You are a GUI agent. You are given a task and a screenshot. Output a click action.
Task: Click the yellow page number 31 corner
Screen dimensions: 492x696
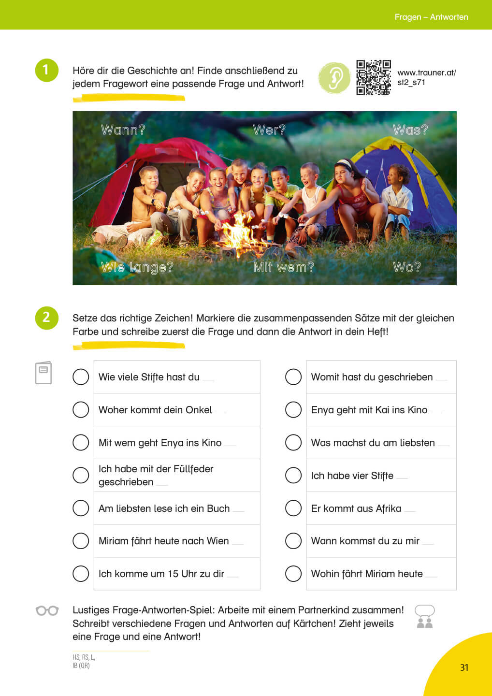pos(463,667)
